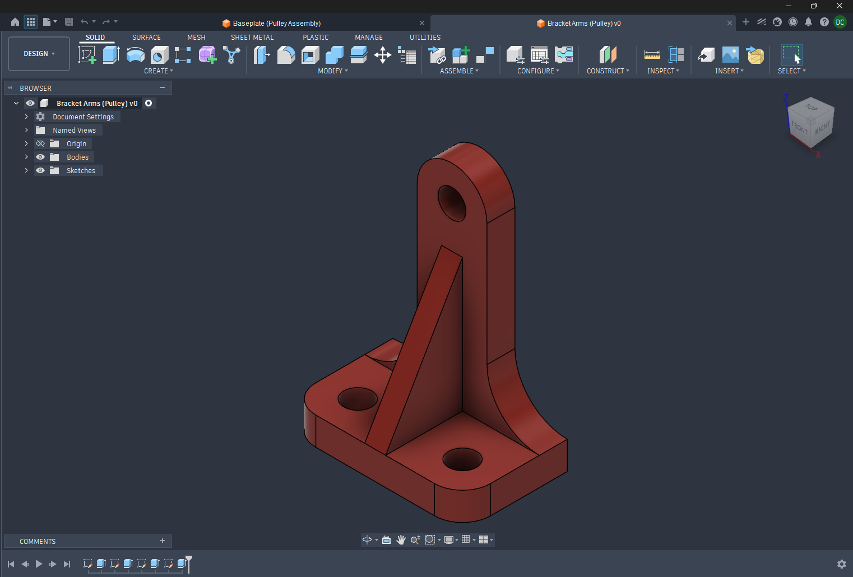This screenshot has height=577, width=853.
Task: Switch to the Surface tab
Action: [146, 38]
